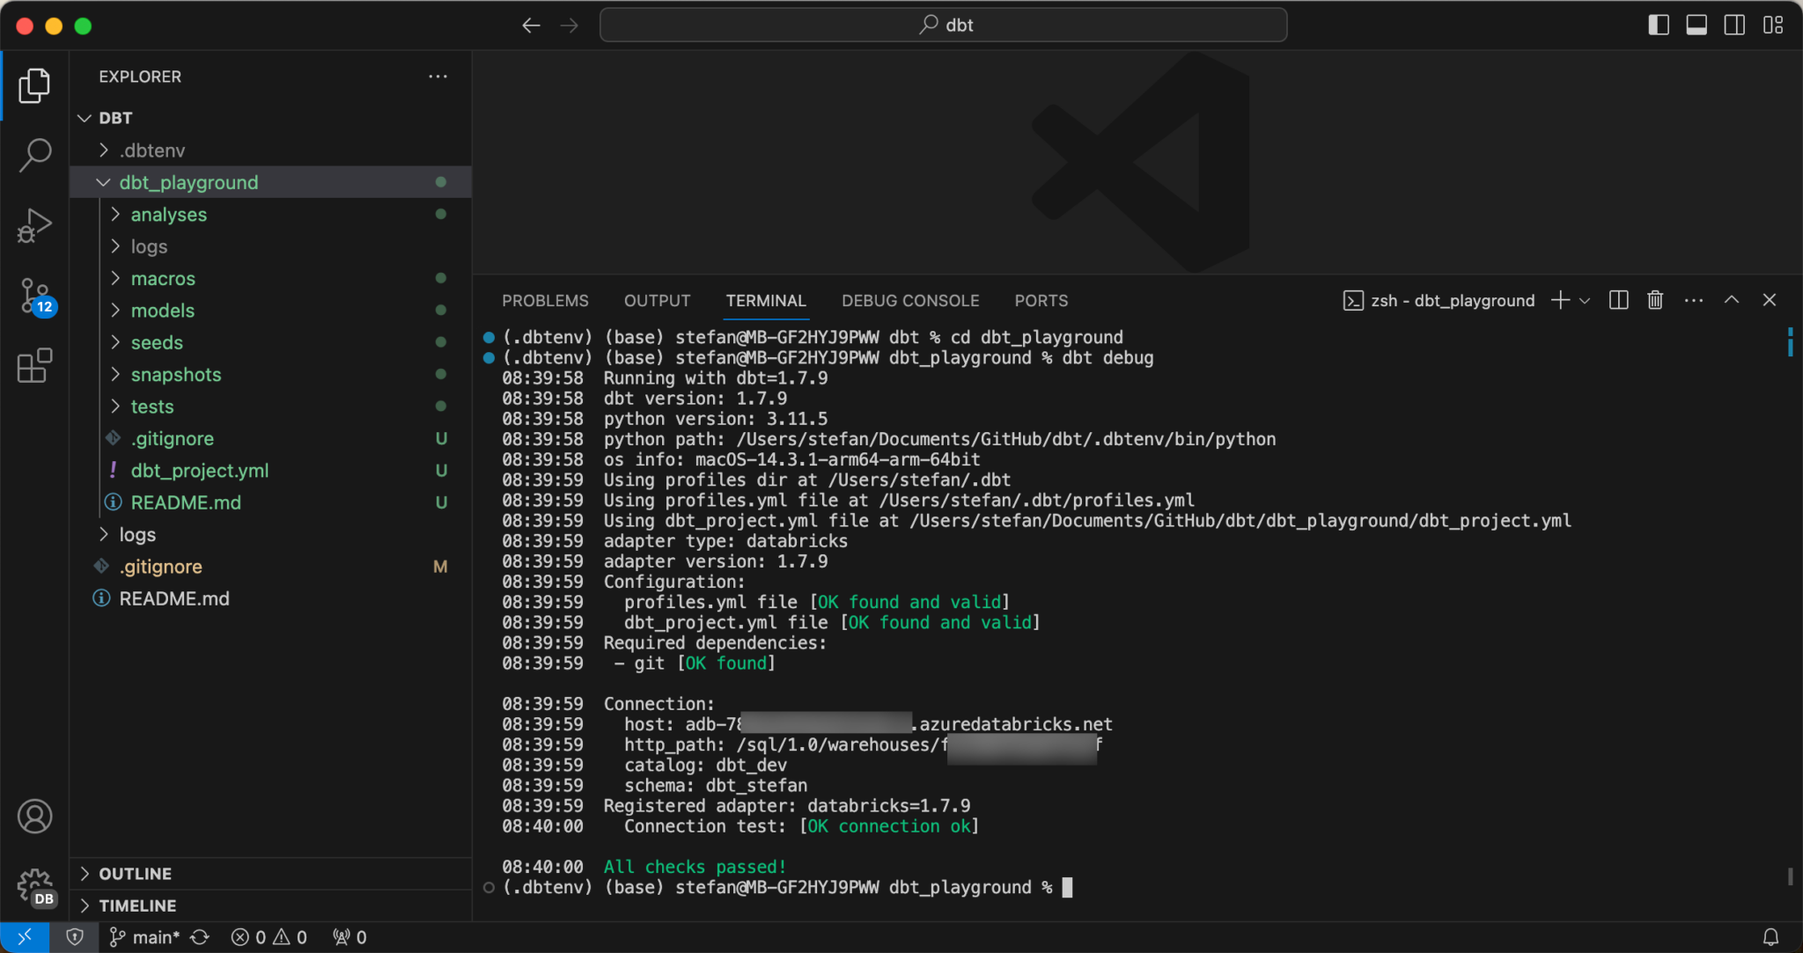Split the terminal pane

(x=1618, y=300)
